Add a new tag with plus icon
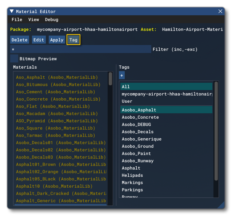The height and width of the screenshot is (216, 232). coord(122,76)
